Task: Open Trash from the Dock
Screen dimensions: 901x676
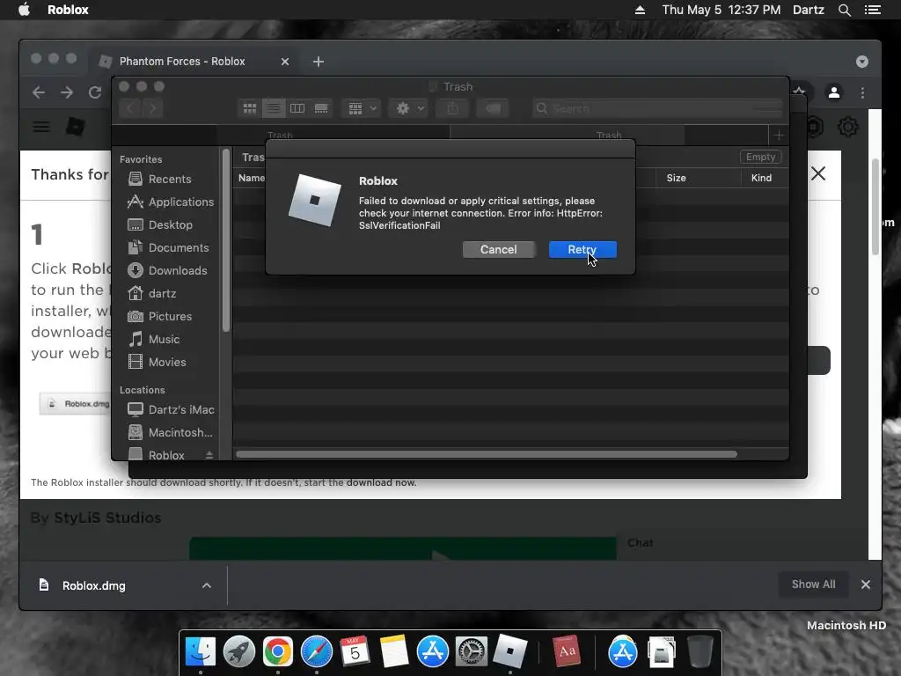Action: (700, 652)
